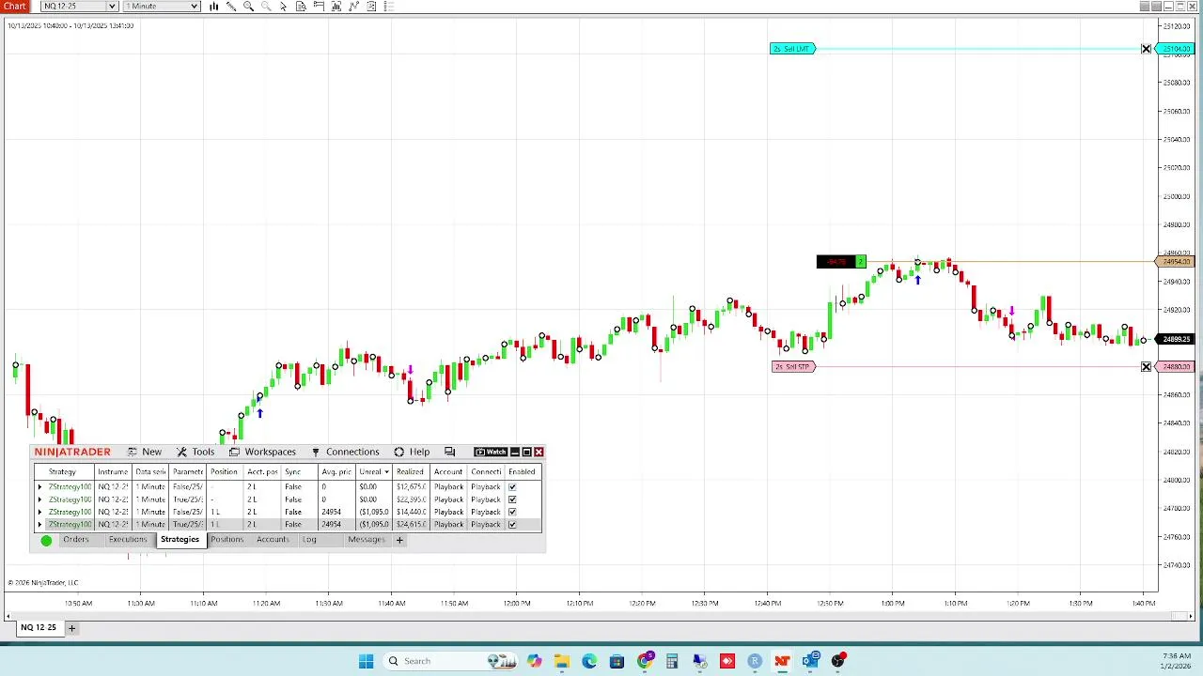Open the Indicators icon in chart toolbar

tap(336, 7)
